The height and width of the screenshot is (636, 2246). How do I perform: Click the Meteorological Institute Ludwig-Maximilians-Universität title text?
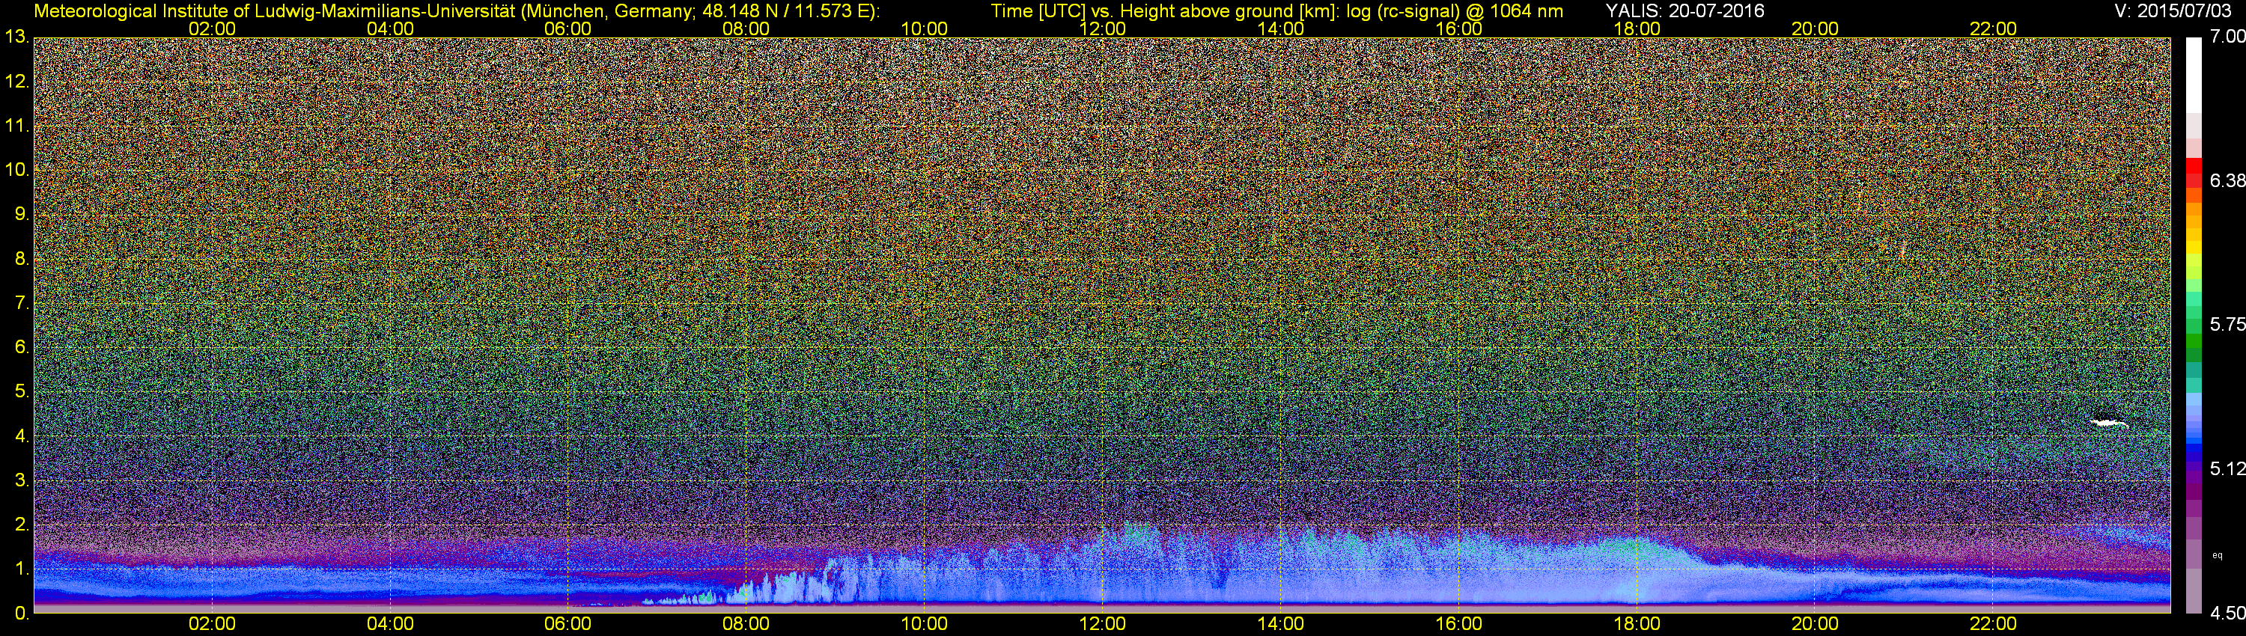coord(457,11)
